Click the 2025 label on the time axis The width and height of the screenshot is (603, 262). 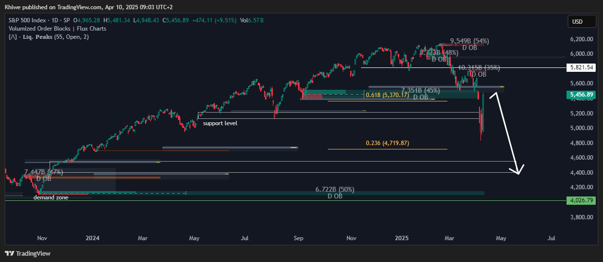[401, 238]
